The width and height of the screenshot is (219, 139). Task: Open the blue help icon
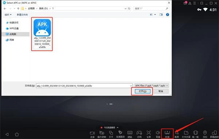(168, 15)
